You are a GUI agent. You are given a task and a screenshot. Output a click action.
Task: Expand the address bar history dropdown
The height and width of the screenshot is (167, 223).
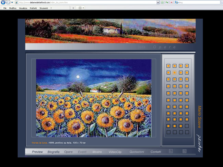(158, 2)
